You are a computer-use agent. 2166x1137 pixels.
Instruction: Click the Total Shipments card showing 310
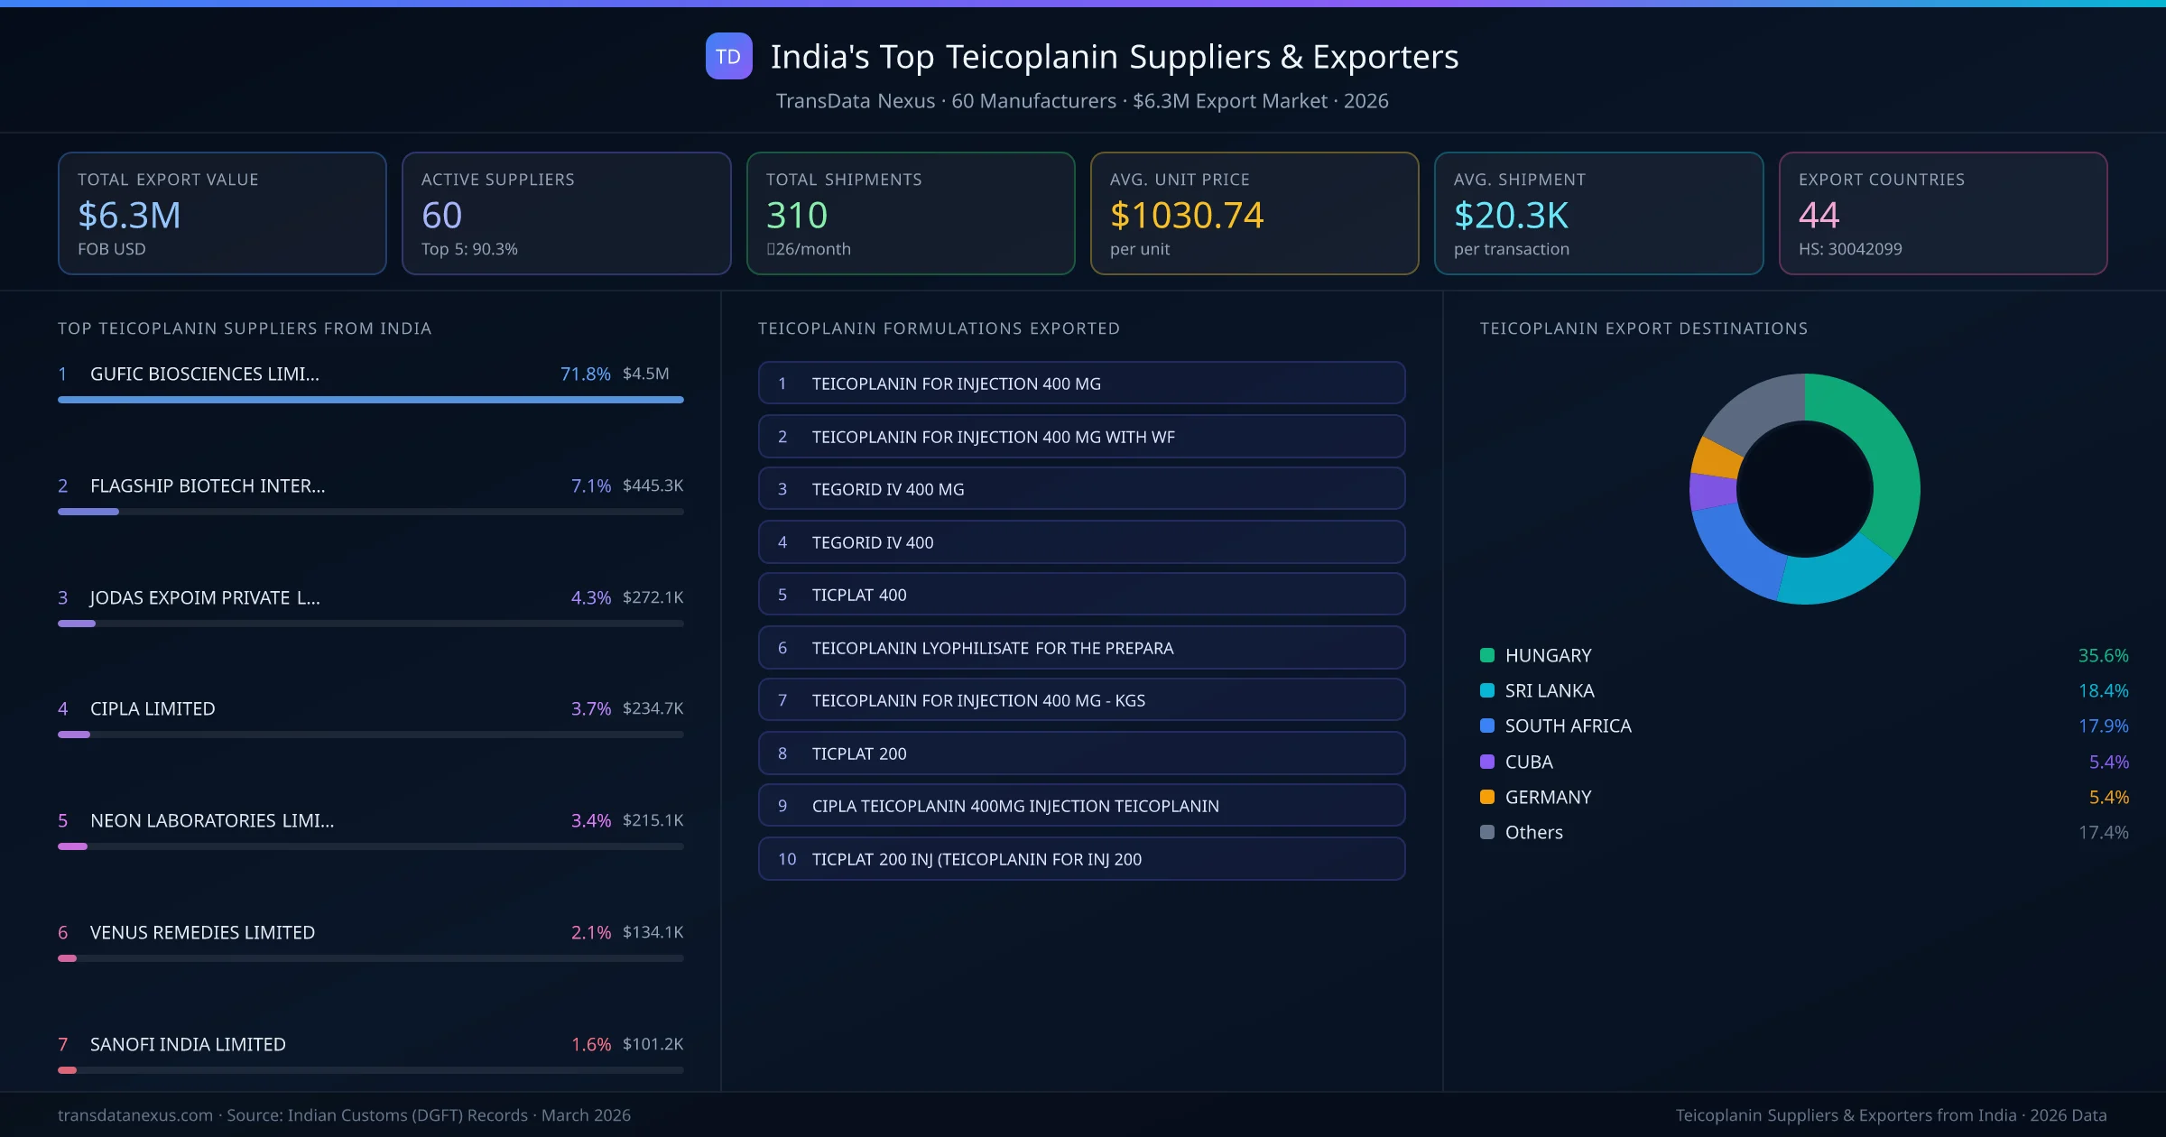click(x=910, y=213)
